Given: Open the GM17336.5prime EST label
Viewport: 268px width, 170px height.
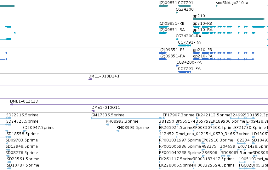Looking at the screenshot, I should [x=108, y=115].
